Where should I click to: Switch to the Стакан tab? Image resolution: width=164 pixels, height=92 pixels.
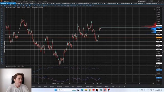pyautogui.click(x=18, y=3)
